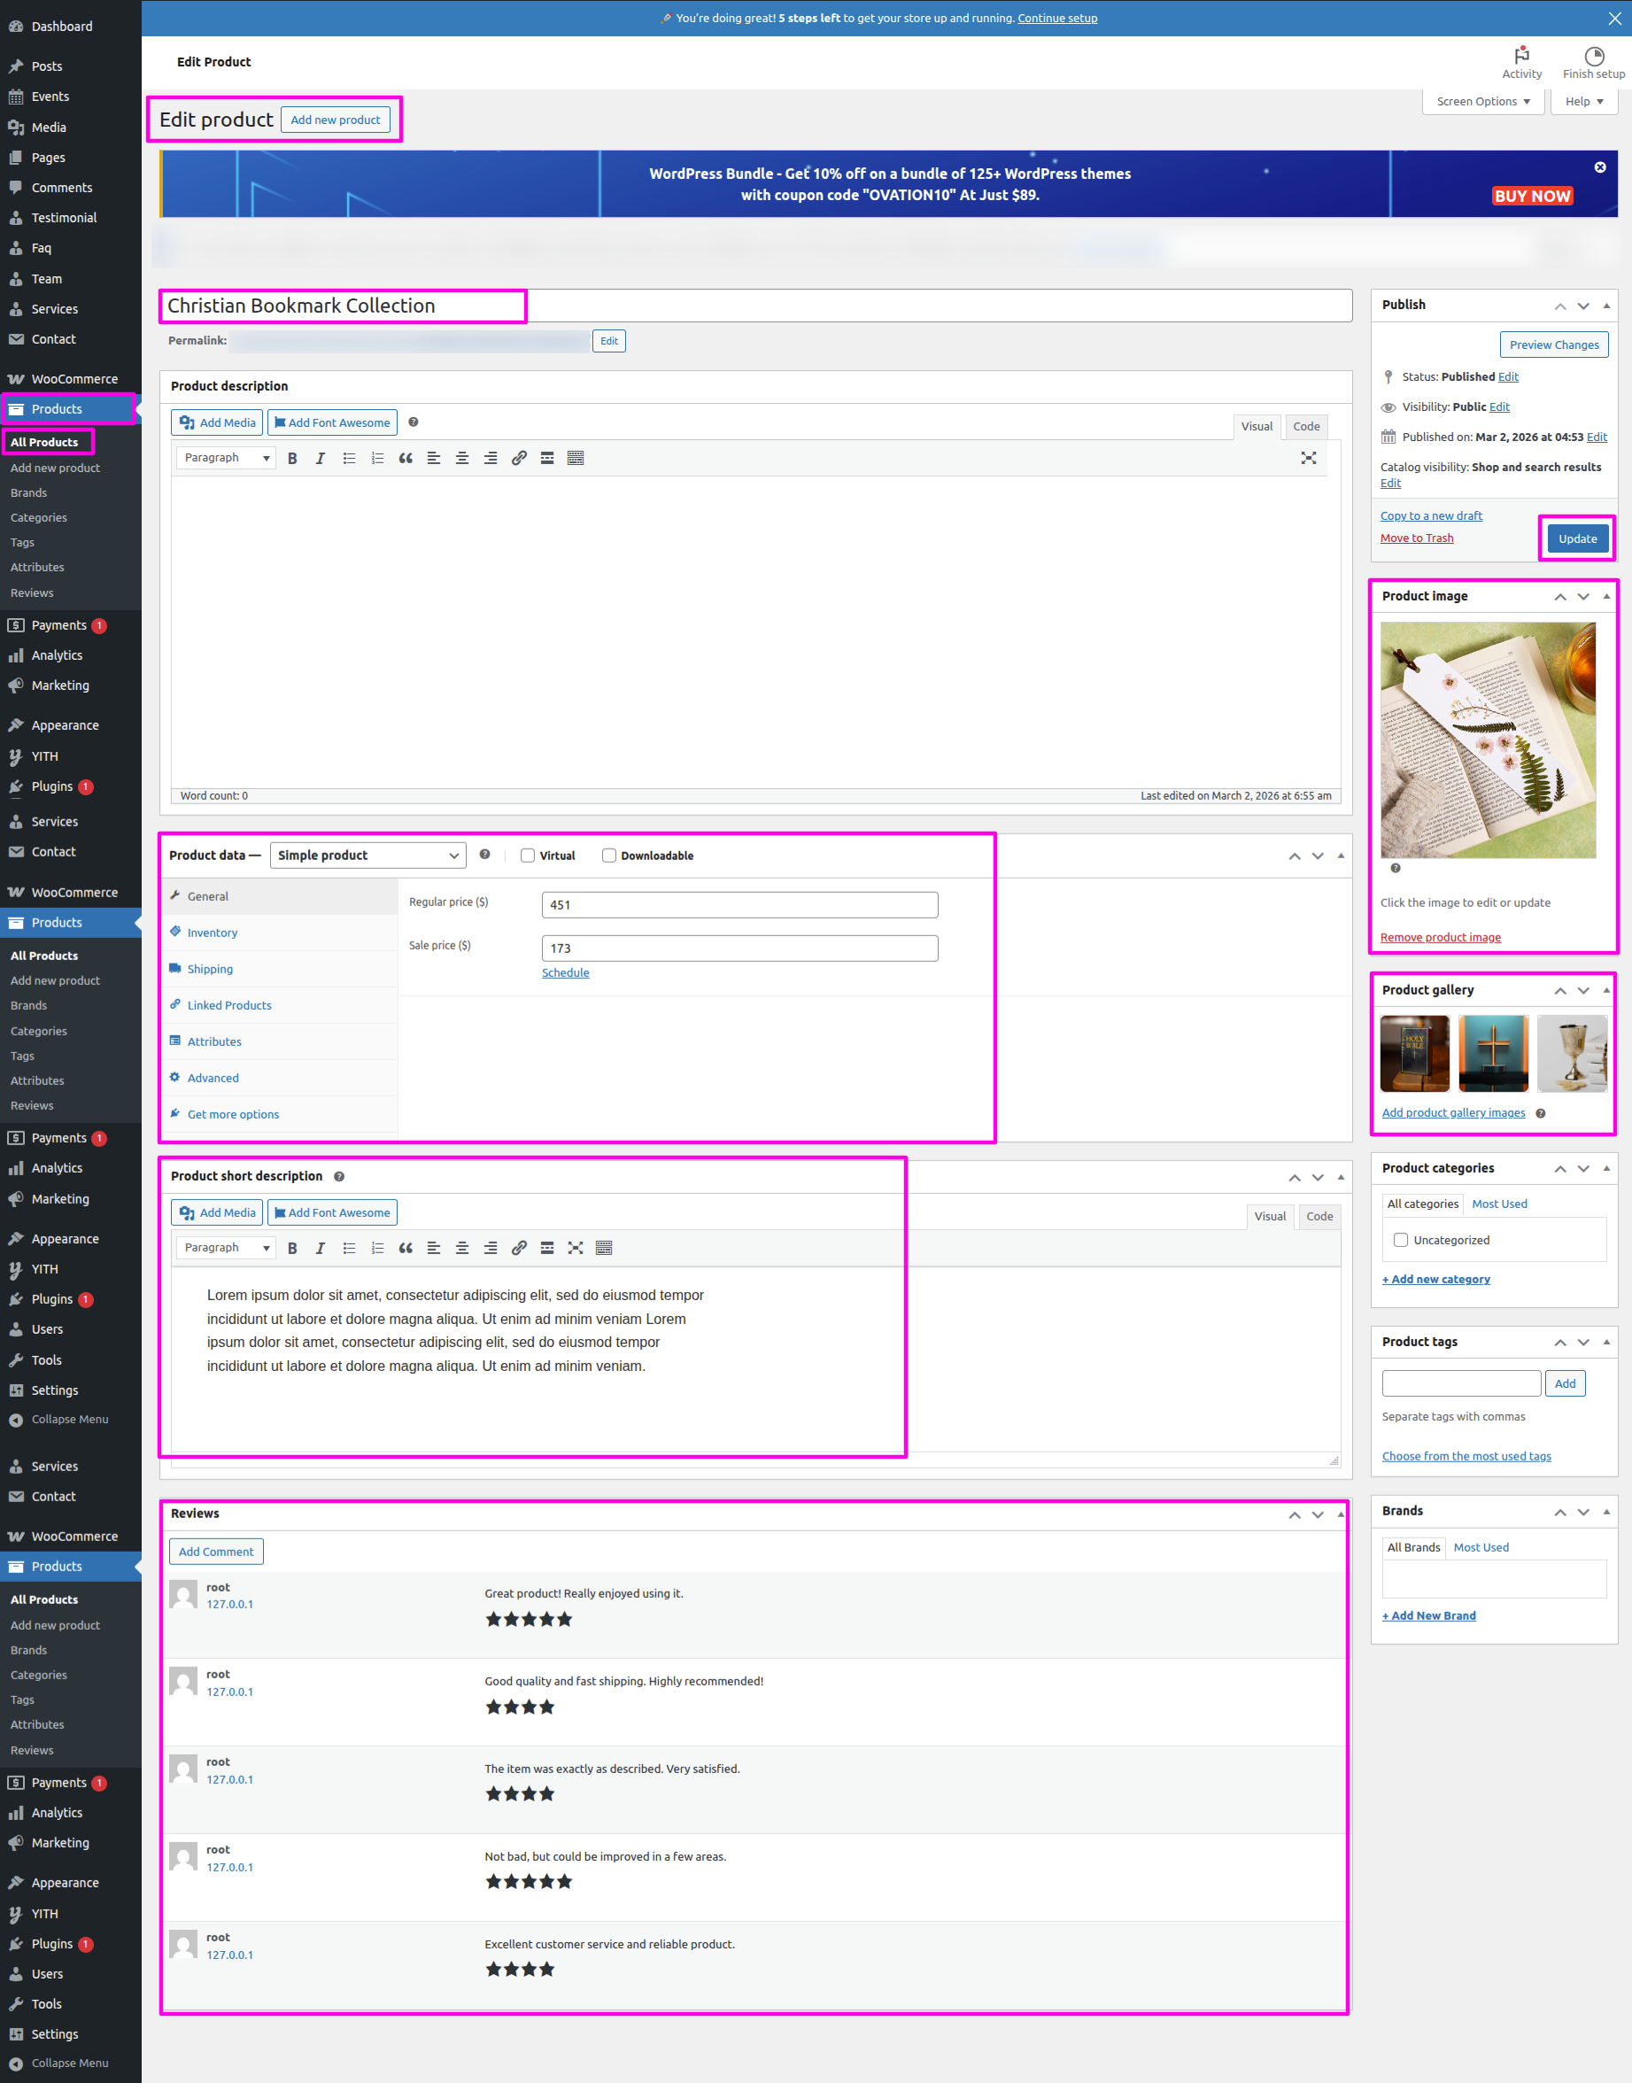The height and width of the screenshot is (2083, 1632).
Task: Enable the Virtual checkbox
Action: [x=528, y=856]
